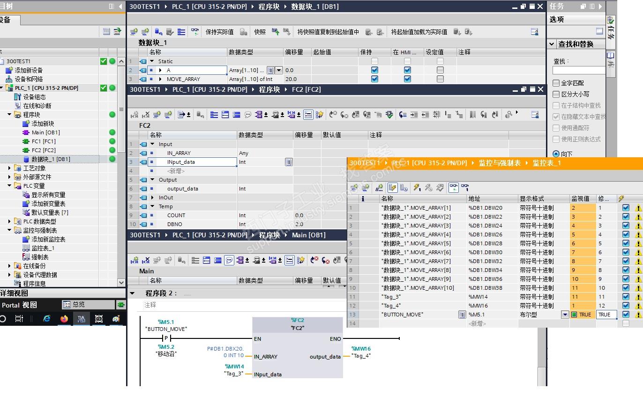Click 保持实际值 button
Image resolution: width=643 pixels, height=396 pixels.
tap(219, 32)
